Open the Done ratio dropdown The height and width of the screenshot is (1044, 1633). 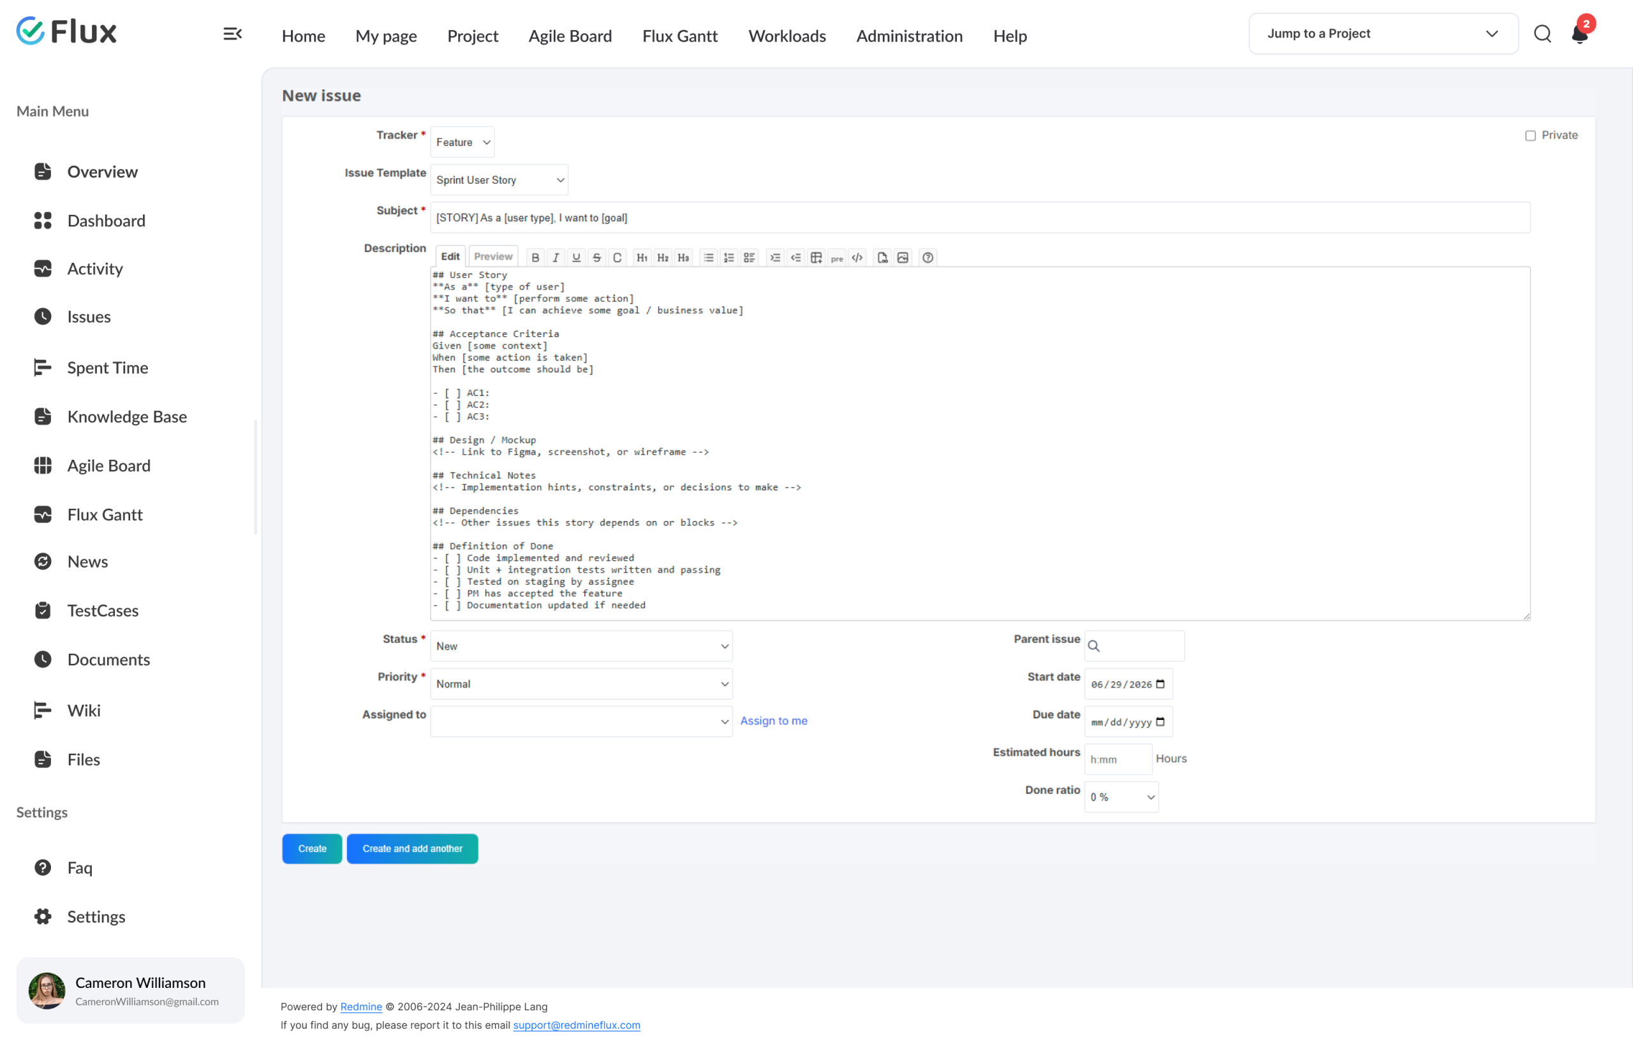pos(1121,797)
